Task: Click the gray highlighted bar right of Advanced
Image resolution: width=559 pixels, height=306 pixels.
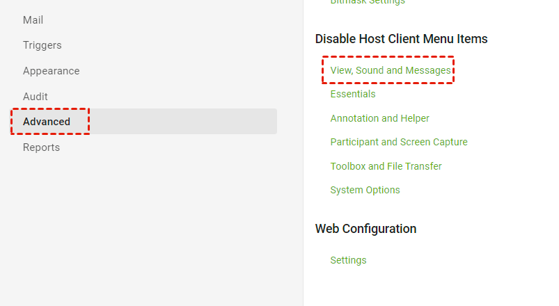Action: [x=181, y=122]
